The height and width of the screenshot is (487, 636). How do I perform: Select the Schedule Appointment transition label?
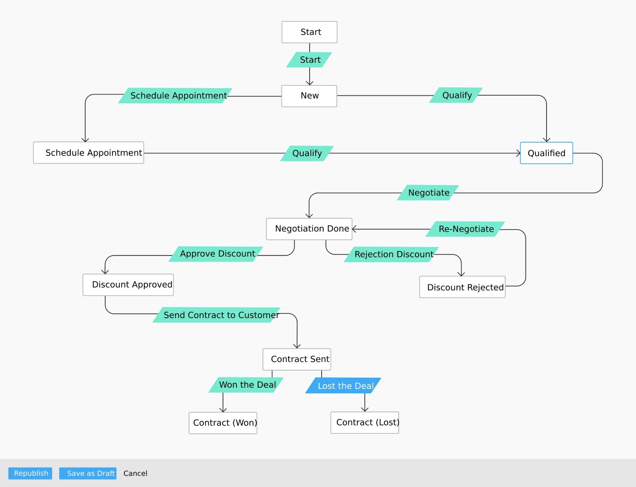(175, 96)
